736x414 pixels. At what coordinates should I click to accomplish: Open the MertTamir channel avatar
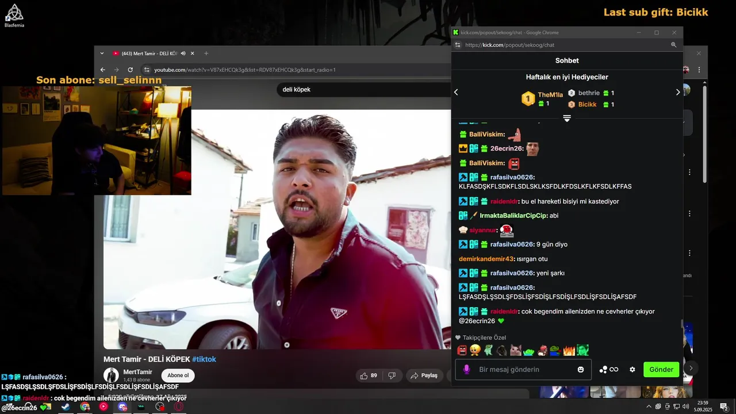click(111, 375)
